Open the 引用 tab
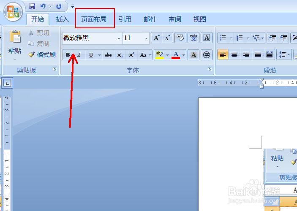 pos(125,19)
